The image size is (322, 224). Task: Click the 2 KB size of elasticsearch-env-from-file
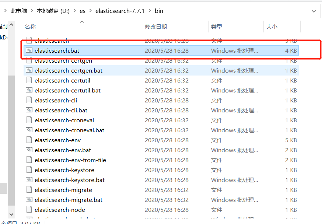291,160
